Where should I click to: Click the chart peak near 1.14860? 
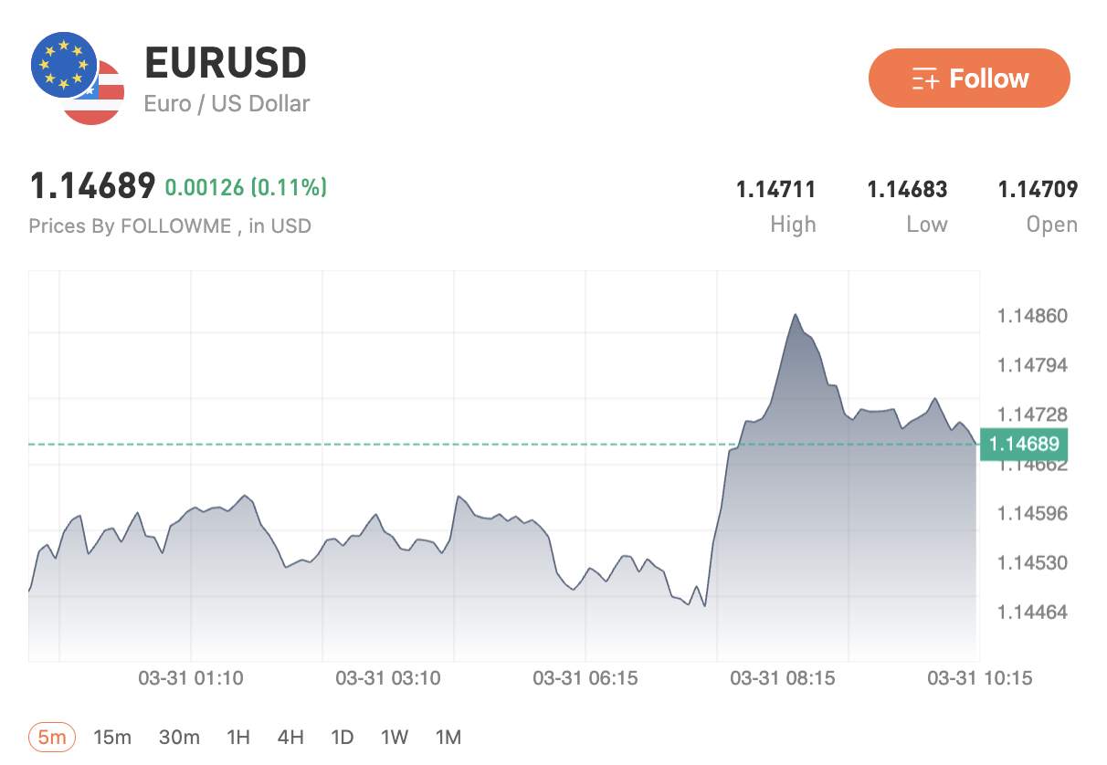(796, 316)
